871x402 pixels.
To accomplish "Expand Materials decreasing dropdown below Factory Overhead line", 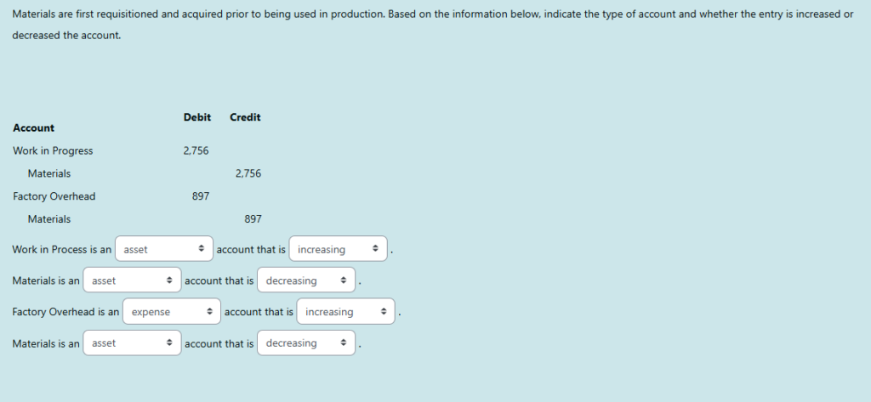I will click(x=306, y=343).
